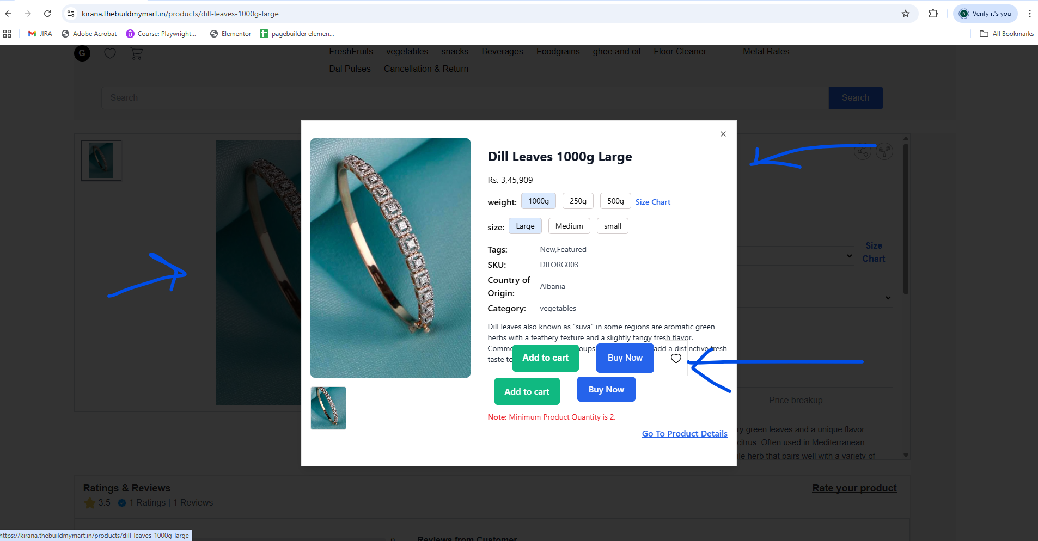Close the quick view popup
Image resolution: width=1038 pixels, height=541 pixels.
click(x=723, y=134)
